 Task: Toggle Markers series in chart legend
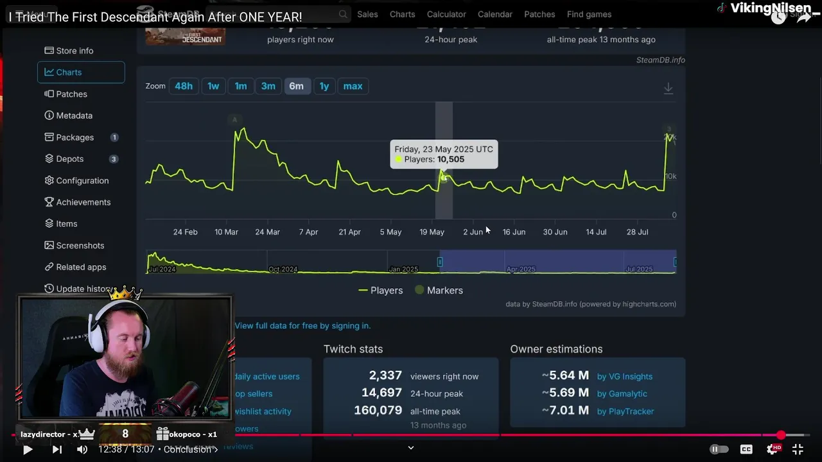tap(439, 291)
